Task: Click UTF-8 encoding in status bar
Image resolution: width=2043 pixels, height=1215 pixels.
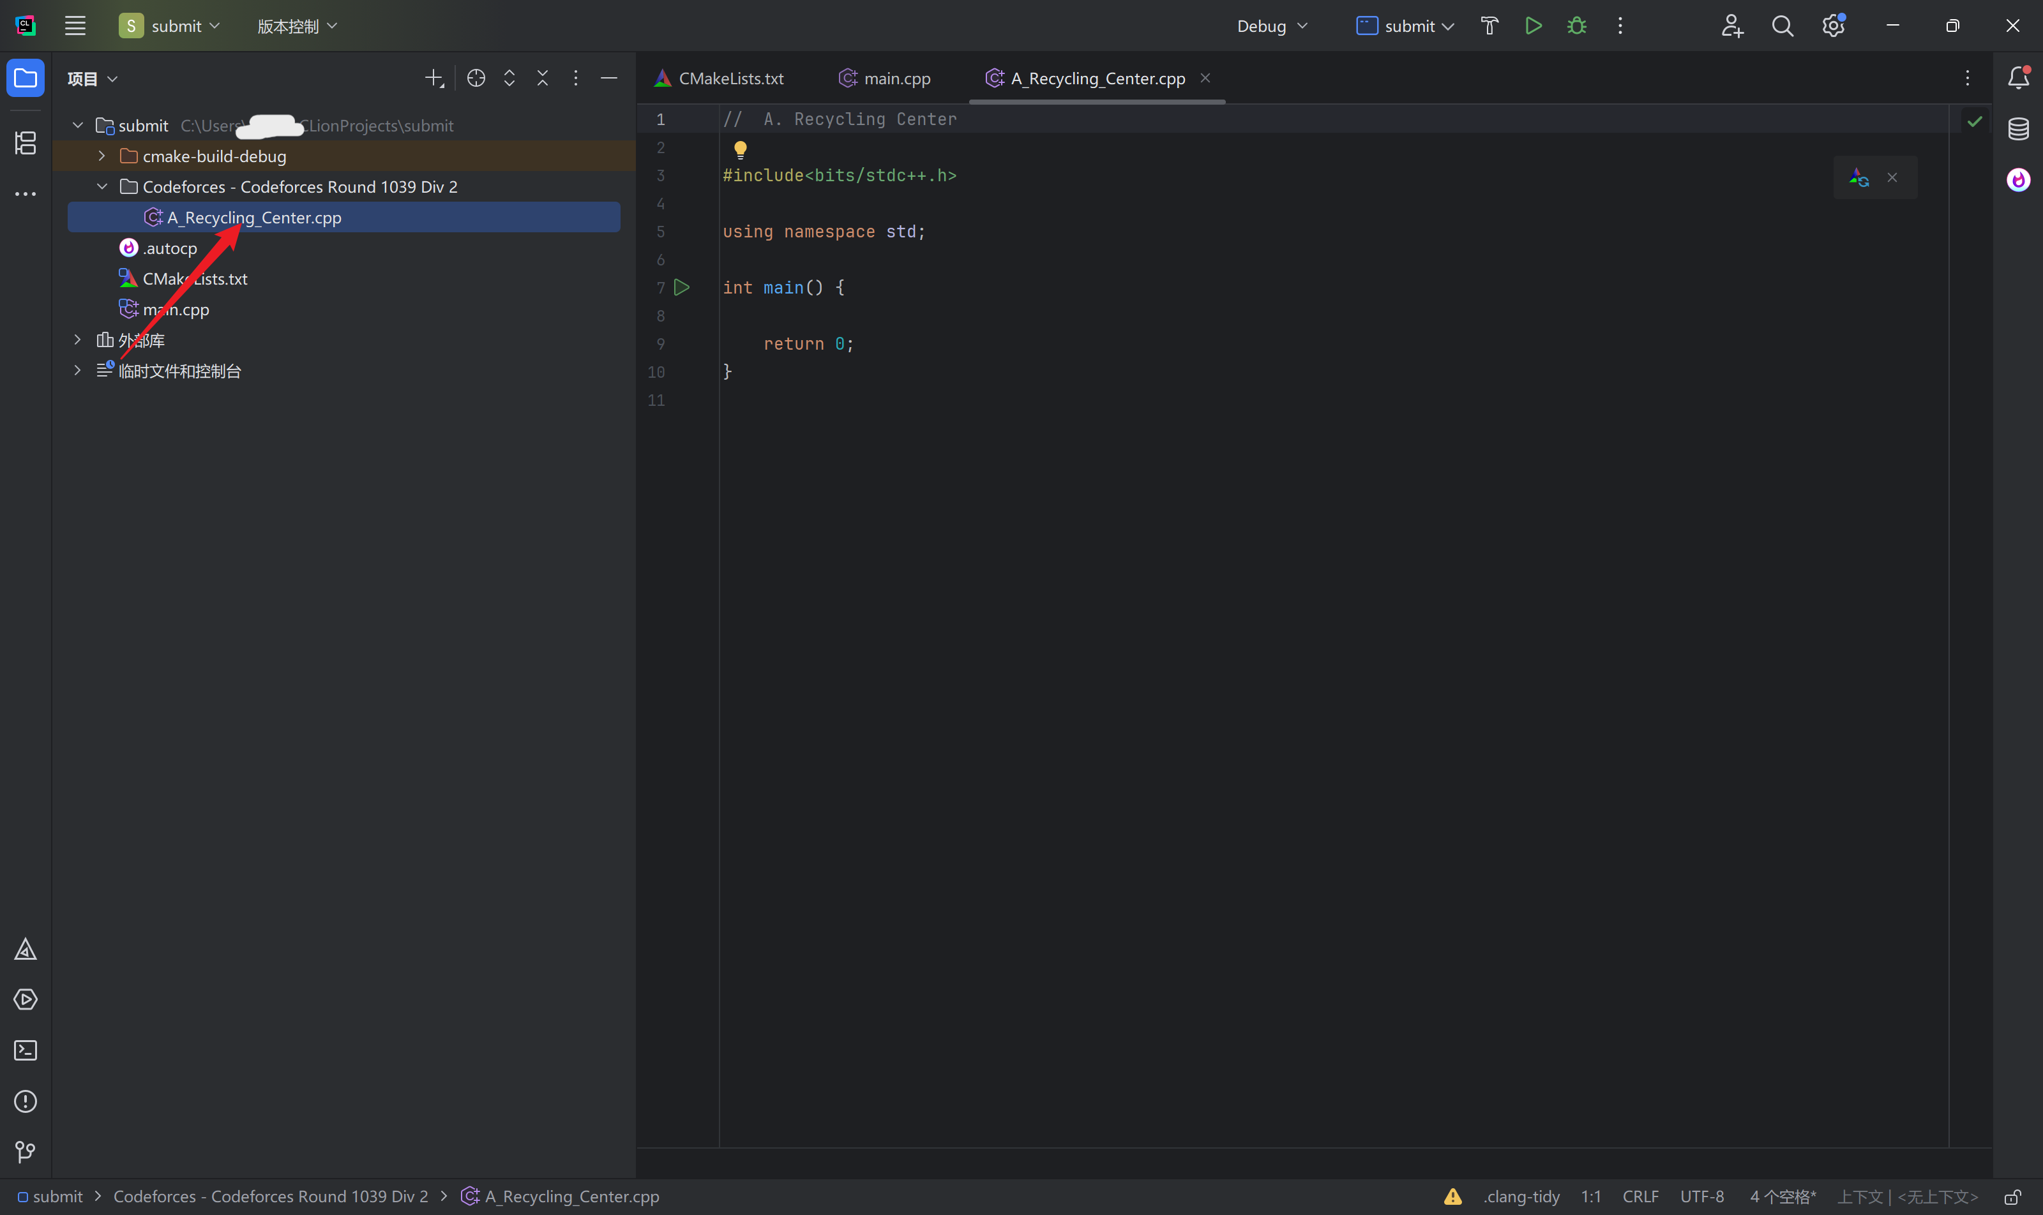Action: (1701, 1197)
